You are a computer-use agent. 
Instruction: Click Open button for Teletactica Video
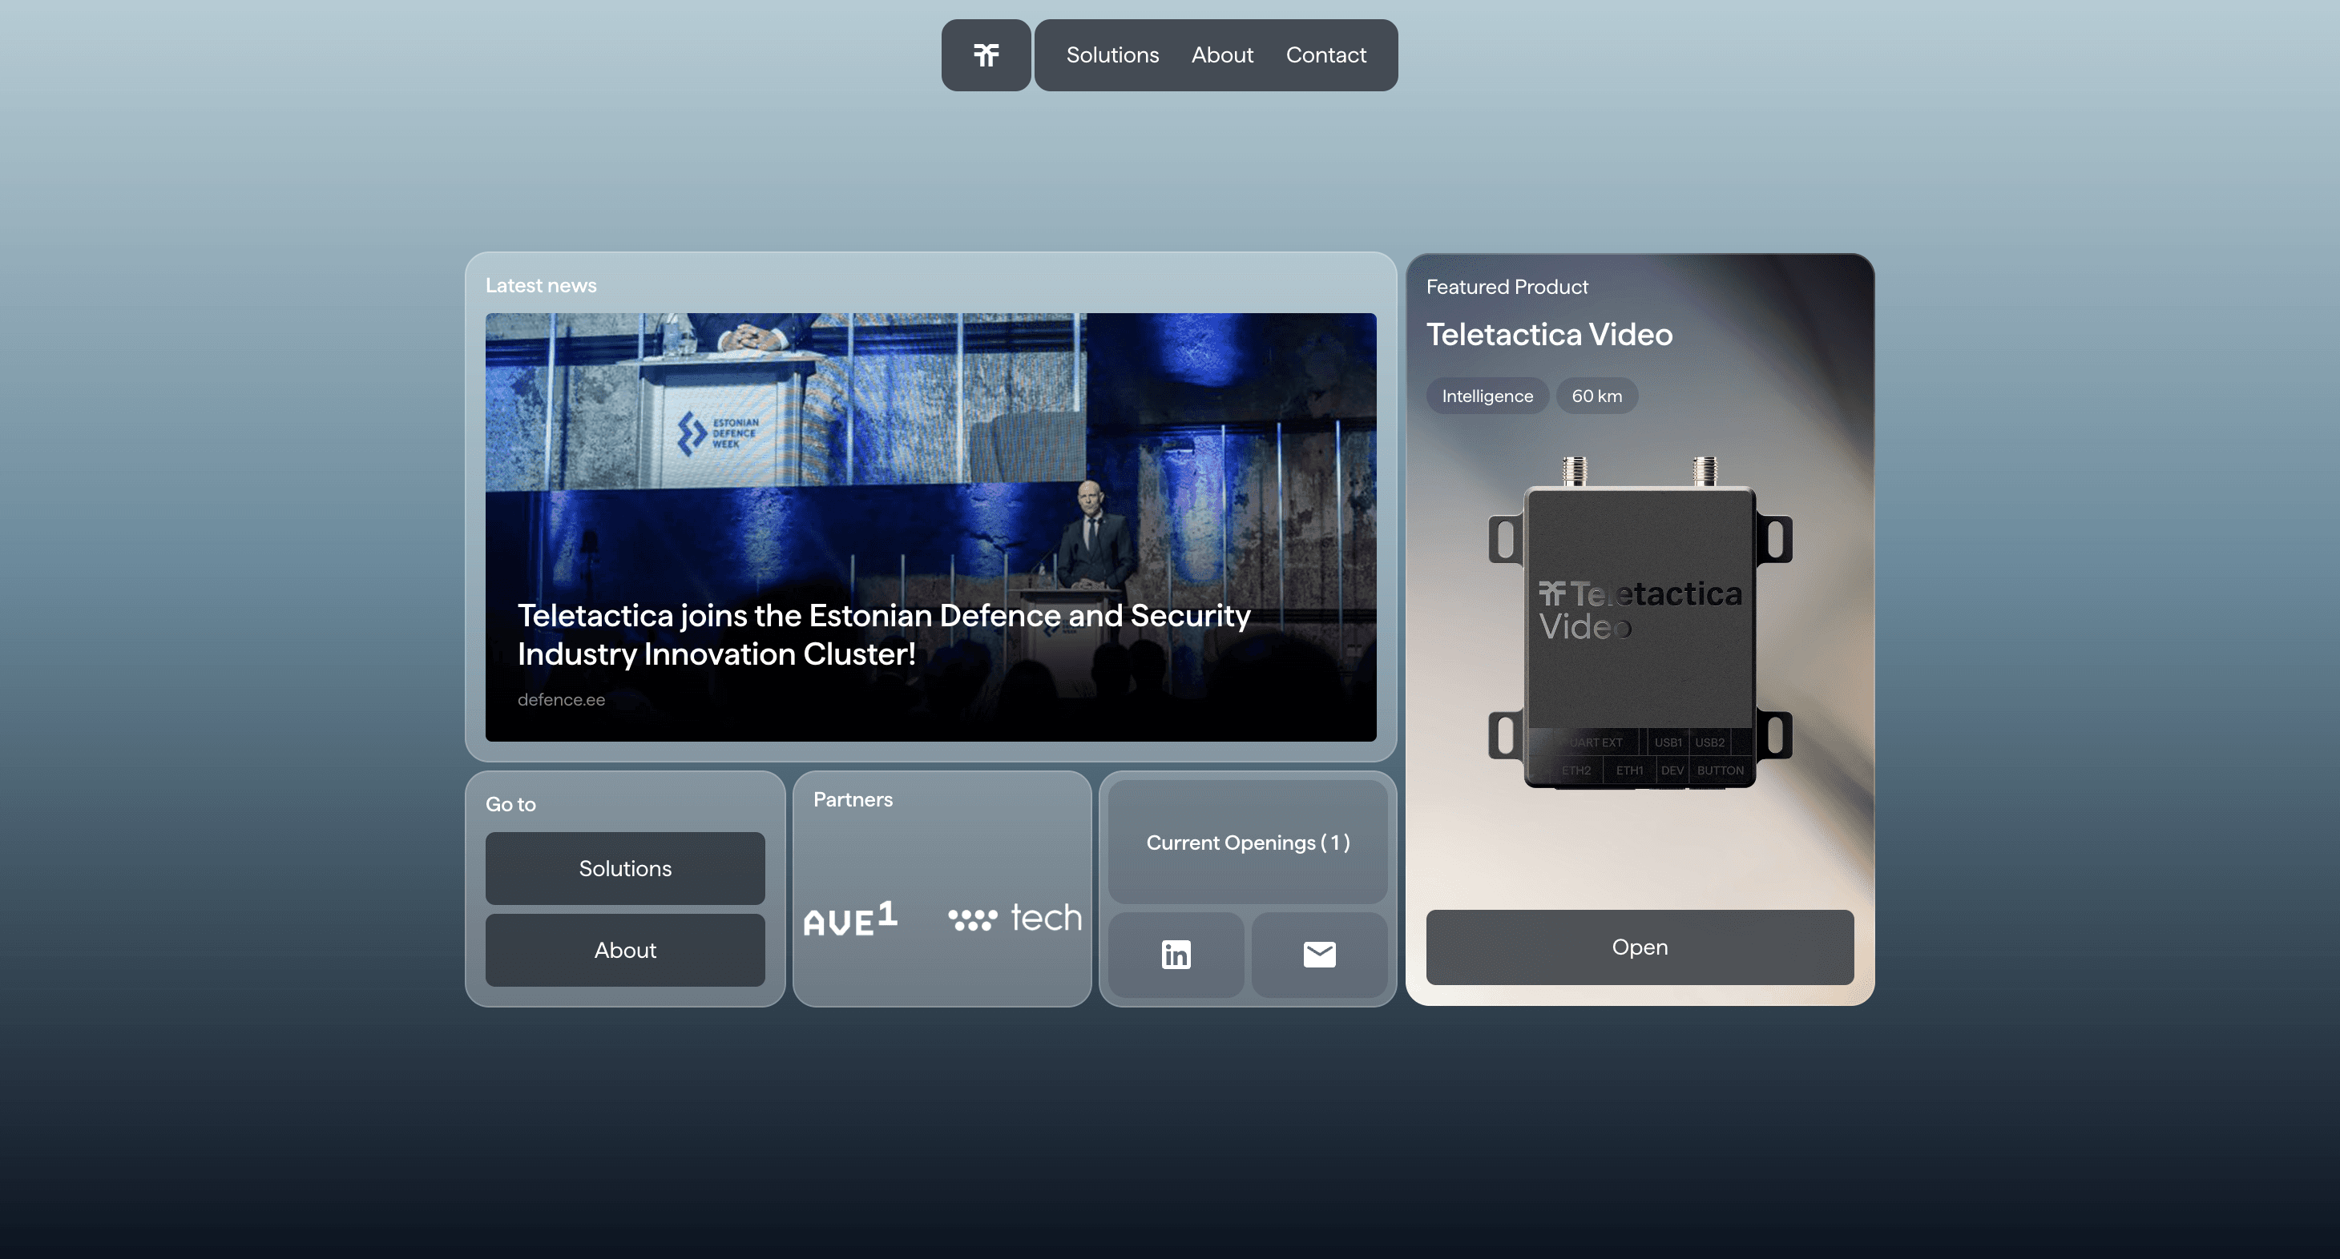(x=1639, y=947)
